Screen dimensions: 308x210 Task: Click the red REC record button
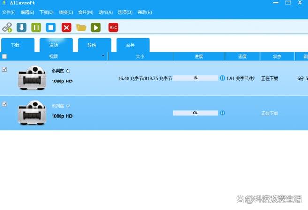(113, 27)
